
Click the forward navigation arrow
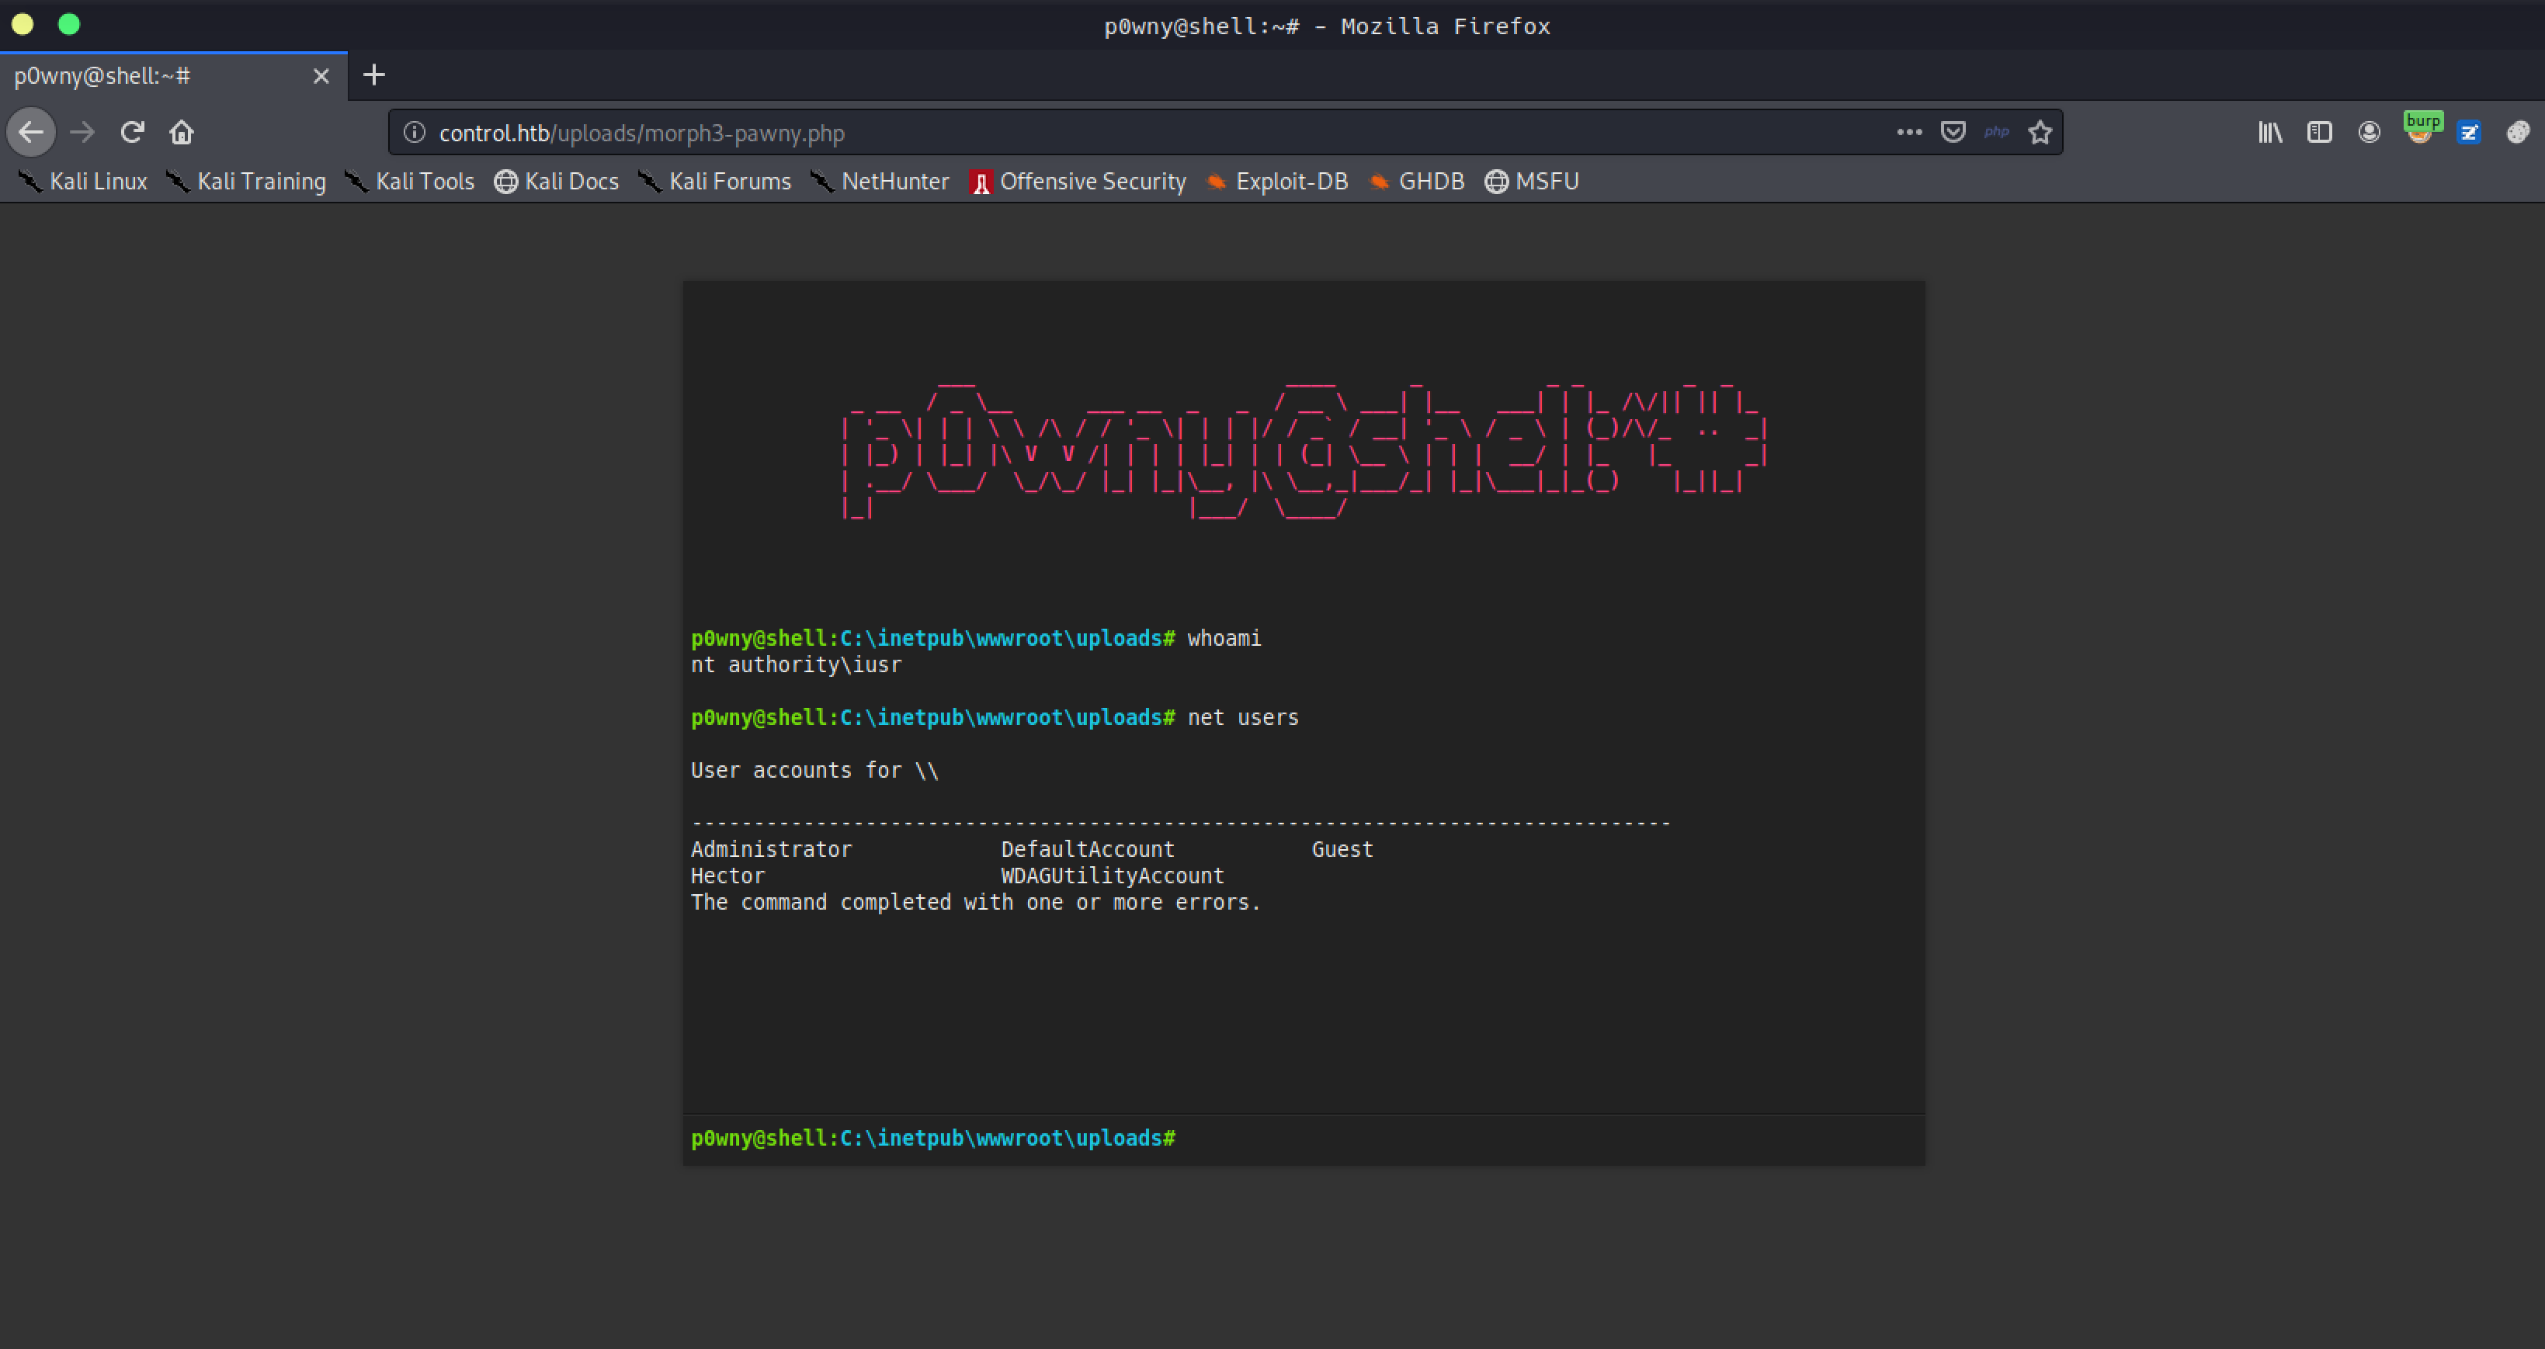tap(83, 132)
